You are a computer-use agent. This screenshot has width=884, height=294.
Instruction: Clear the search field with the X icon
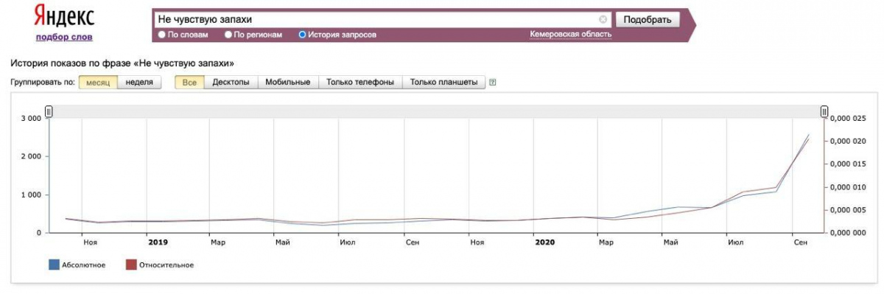point(603,20)
